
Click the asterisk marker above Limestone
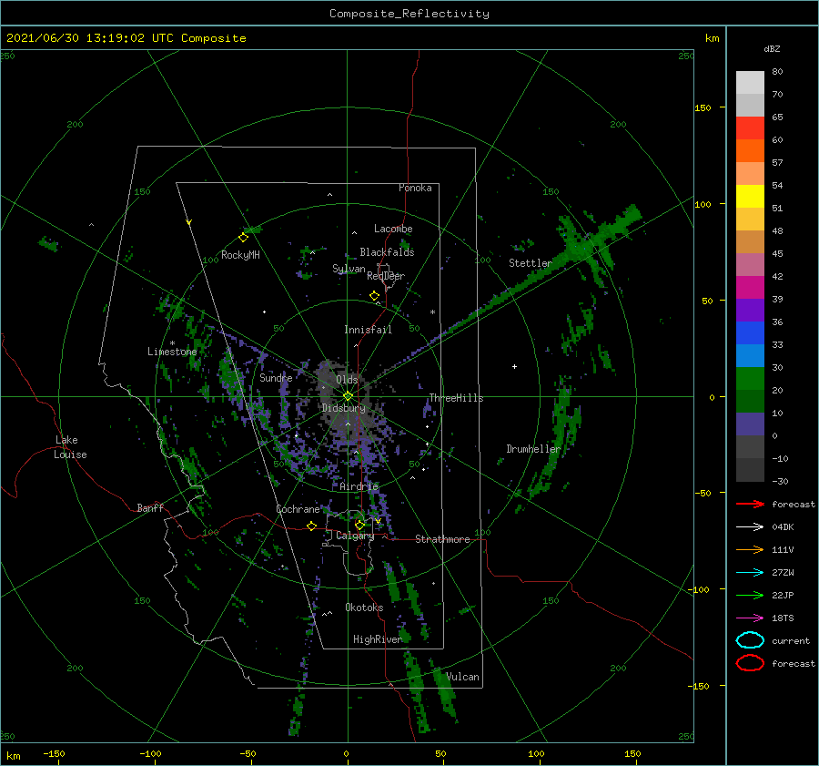(172, 343)
